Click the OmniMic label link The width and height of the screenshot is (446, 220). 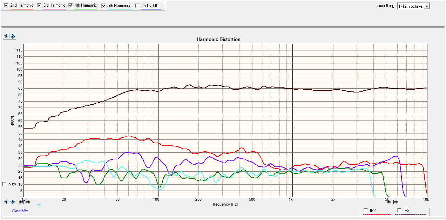20,211
